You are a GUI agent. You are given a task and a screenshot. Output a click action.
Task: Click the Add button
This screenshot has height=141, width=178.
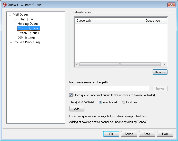[77, 109]
